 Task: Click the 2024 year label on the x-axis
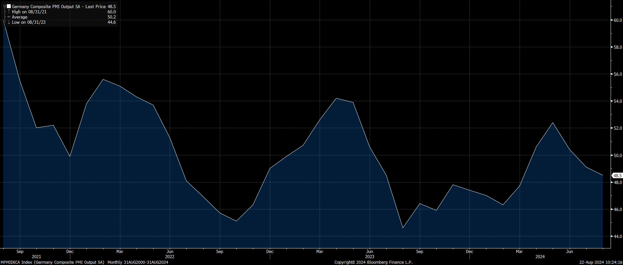point(540,257)
